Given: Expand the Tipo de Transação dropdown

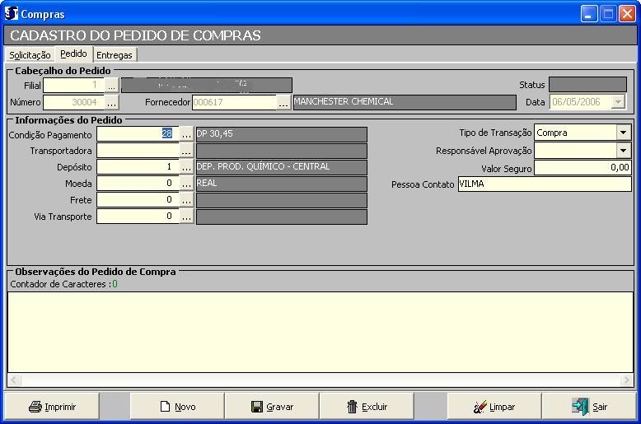Looking at the screenshot, I should (623, 133).
